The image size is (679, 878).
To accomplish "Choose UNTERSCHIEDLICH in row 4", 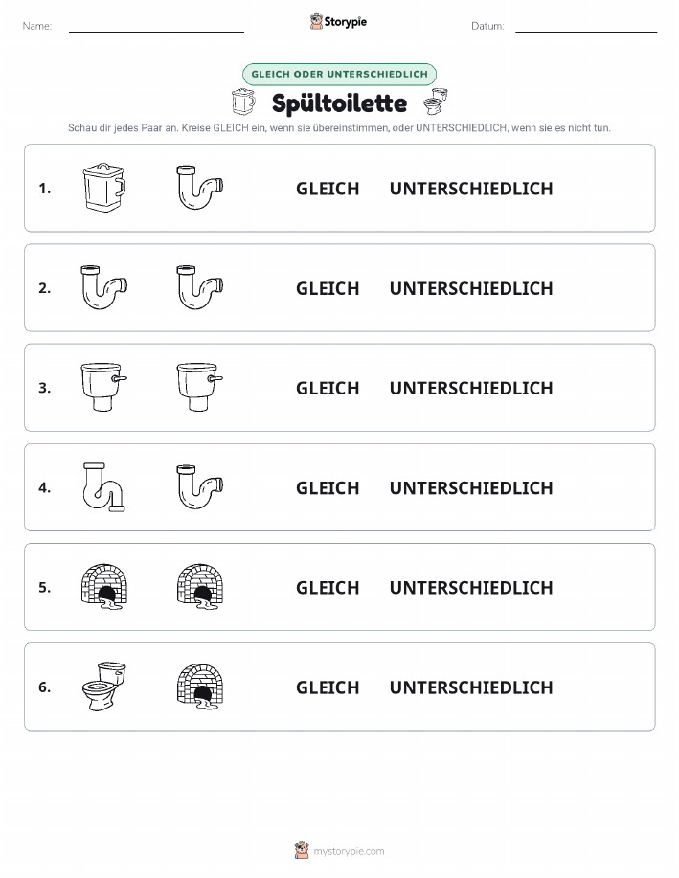I will (471, 487).
